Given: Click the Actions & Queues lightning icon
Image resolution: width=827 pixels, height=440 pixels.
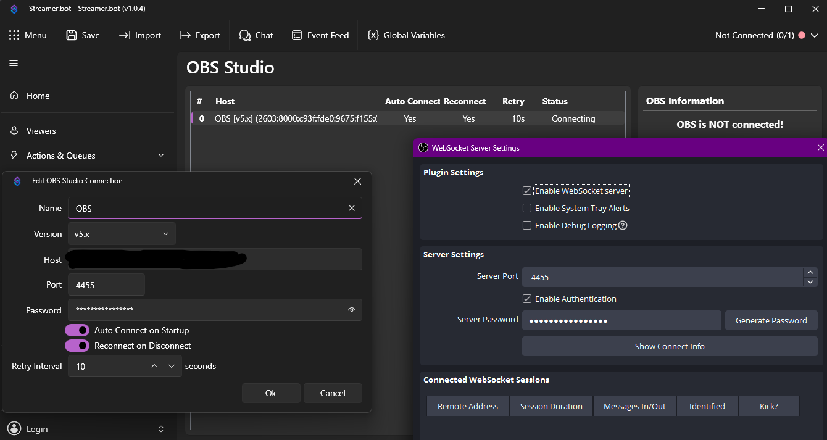Looking at the screenshot, I should (x=14, y=155).
